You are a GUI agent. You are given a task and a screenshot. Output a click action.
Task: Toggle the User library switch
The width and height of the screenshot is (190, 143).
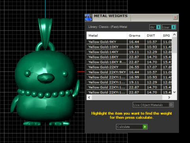coord(169,27)
